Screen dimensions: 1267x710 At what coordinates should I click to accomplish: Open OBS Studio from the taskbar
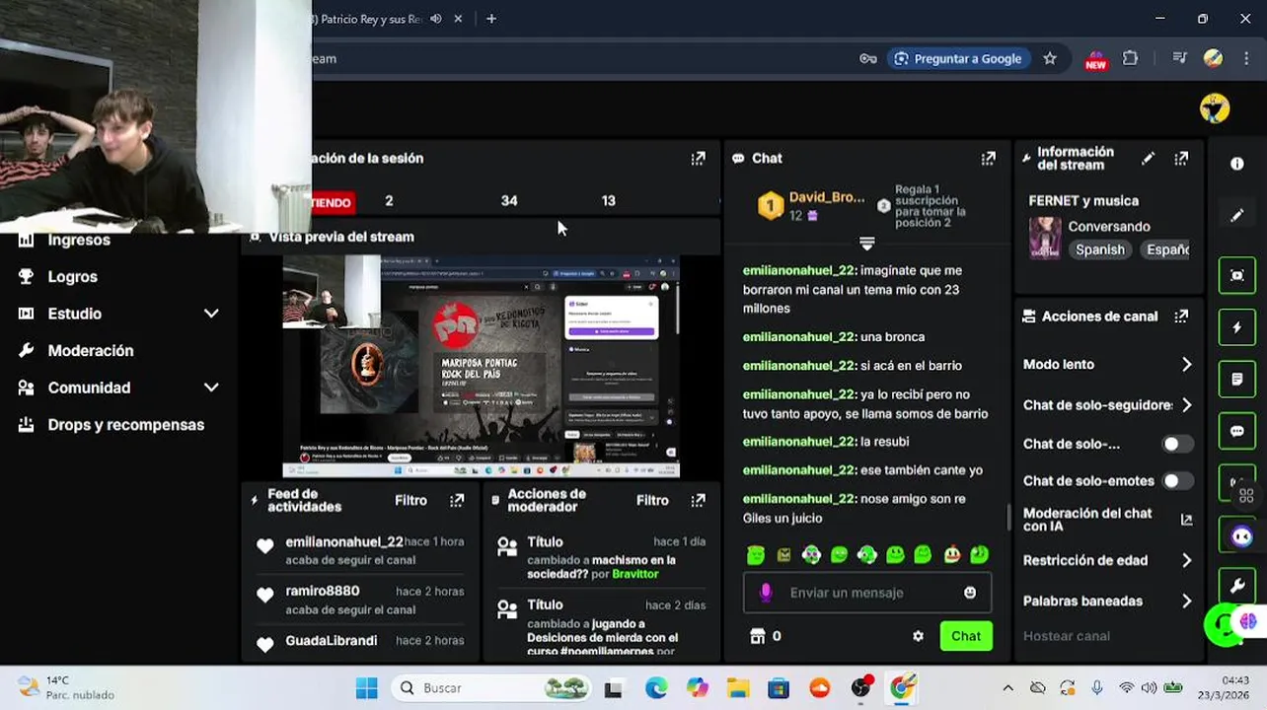pos(860,688)
